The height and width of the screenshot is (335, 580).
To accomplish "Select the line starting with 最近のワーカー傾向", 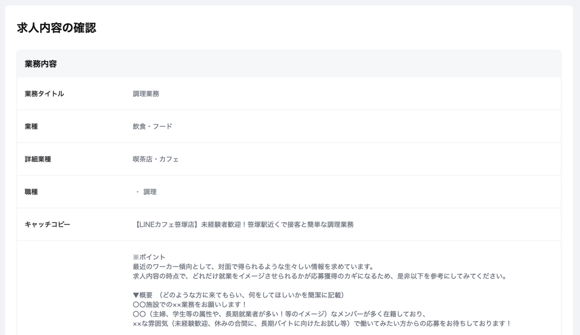I will [253, 266].
